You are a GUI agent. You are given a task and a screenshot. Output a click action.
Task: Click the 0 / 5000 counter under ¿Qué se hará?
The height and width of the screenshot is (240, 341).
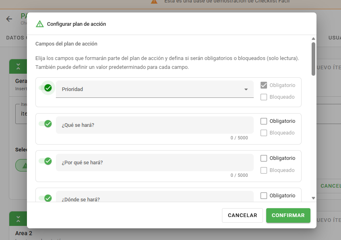tap(239, 138)
